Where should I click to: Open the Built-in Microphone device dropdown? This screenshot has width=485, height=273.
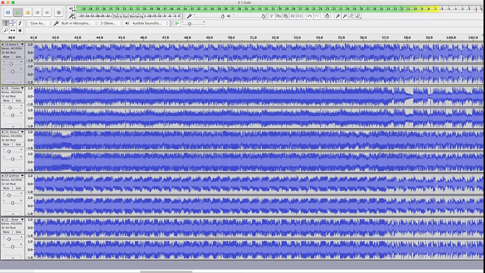[79, 24]
